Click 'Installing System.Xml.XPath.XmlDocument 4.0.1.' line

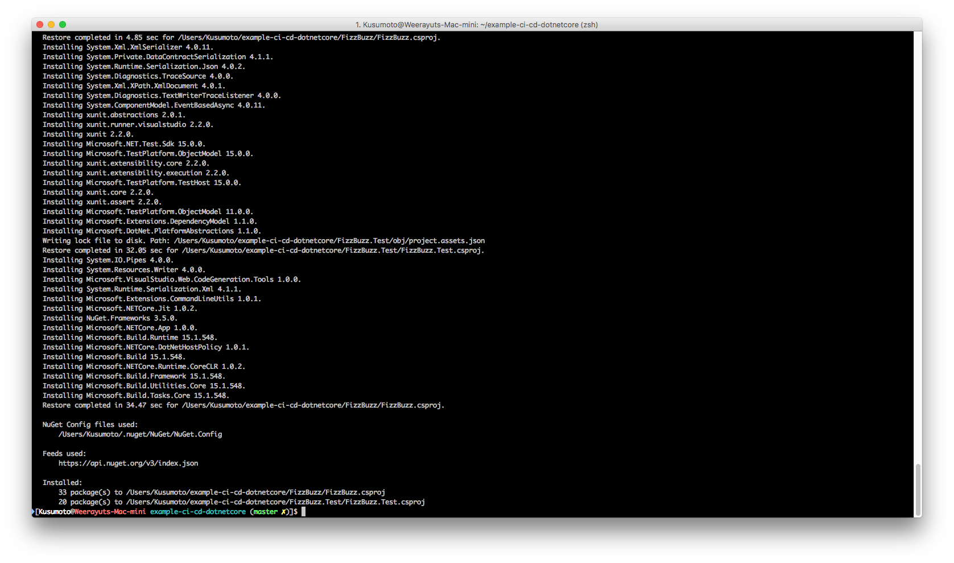pos(134,86)
